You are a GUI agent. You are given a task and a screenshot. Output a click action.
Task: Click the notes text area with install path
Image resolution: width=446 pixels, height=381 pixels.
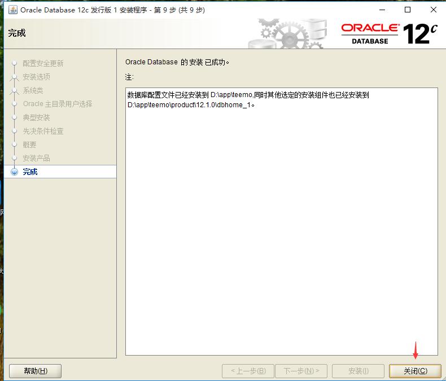tap(281, 221)
